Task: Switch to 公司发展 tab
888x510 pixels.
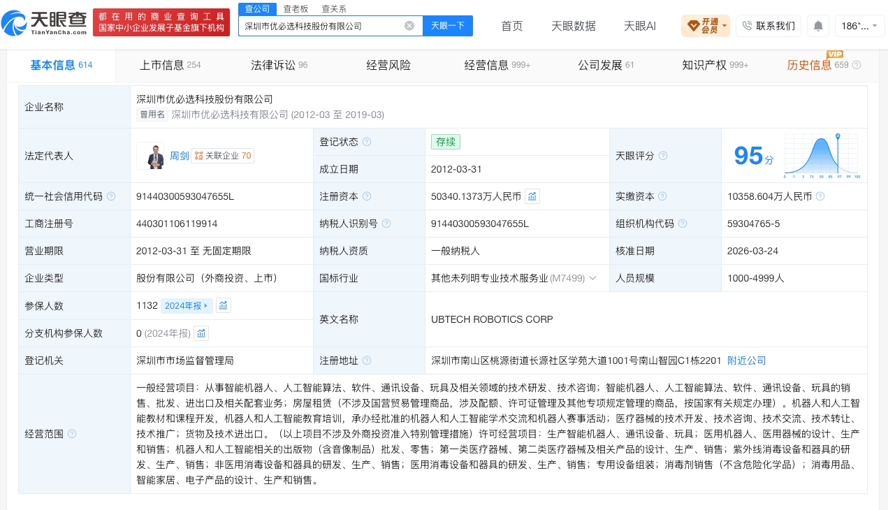Action: click(x=606, y=65)
